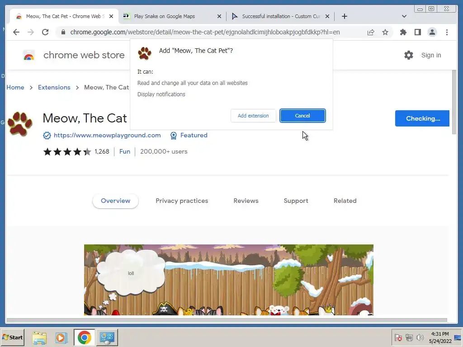Click the volume speaker tray icon
The height and width of the screenshot is (347, 463).
[420, 337]
